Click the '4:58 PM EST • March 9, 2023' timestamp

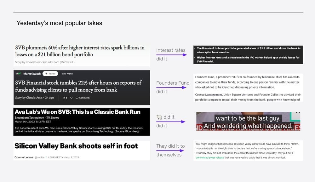click(63, 157)
